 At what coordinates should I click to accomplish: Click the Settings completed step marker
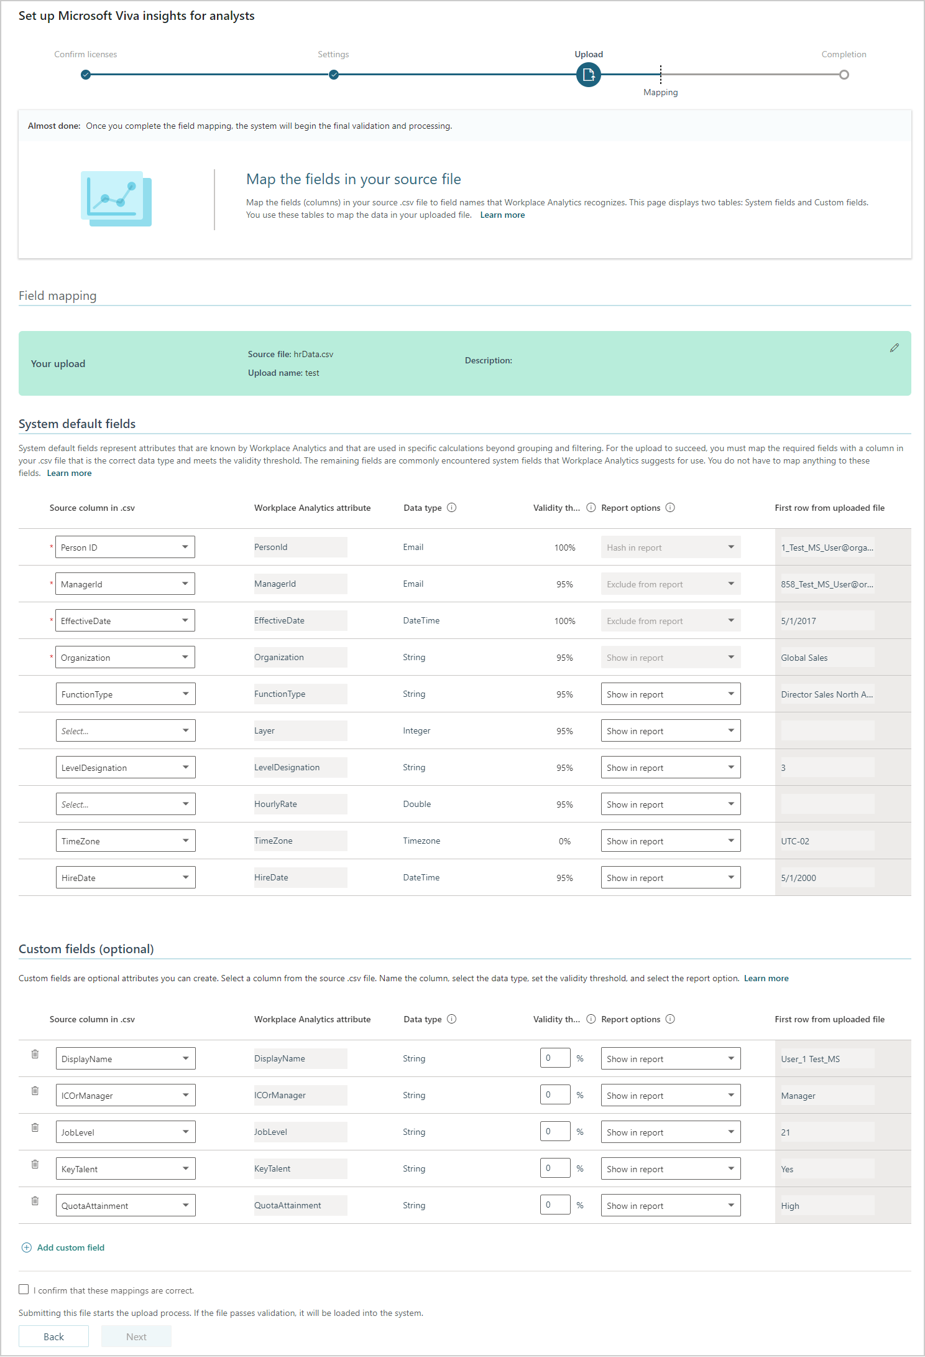click(334, 75)
